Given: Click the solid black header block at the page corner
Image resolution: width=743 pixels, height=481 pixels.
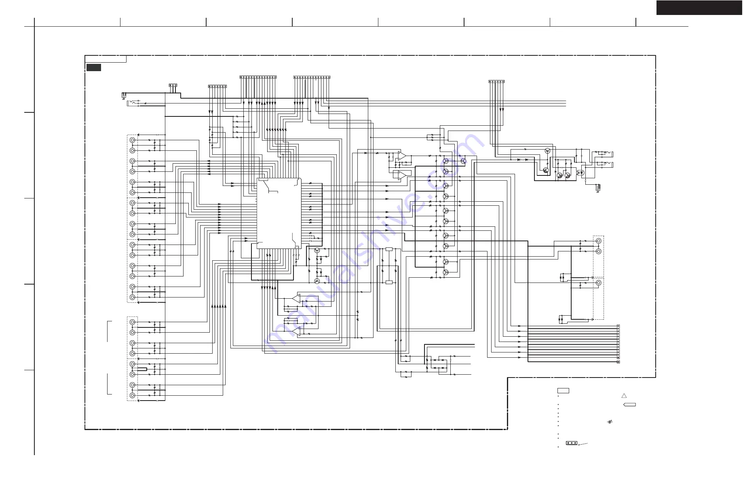Looking at the screenshot, I should point(699,8).
